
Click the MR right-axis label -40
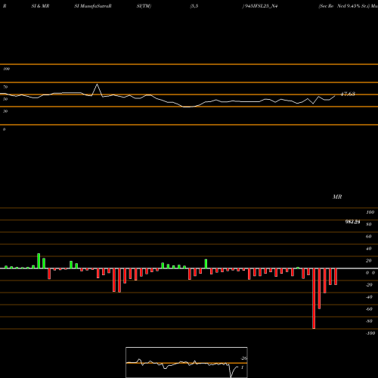[x=369, y=297]
